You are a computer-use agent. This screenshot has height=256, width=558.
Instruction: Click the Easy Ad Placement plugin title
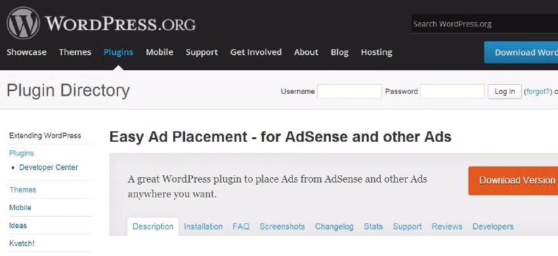click(x=280, y=137)
